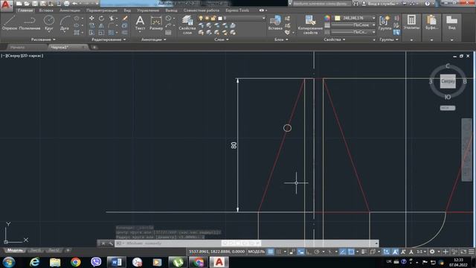Expand the Рисование panel
Image resolution: width=476 pixels, height=268 pixels.
coord(43,39)
